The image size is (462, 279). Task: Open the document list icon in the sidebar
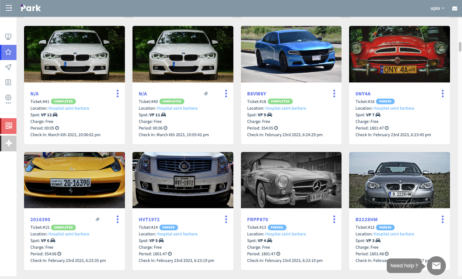coord(8,82)
